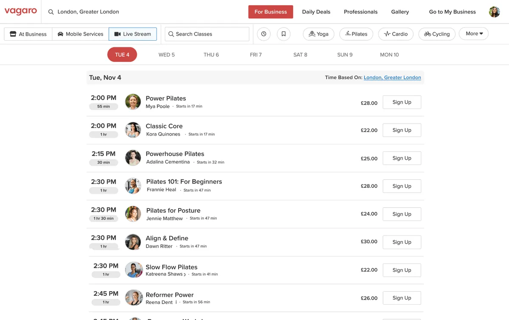Screen dimensions: 509x320
Task: Switch to At Business option
Action: 28,34
